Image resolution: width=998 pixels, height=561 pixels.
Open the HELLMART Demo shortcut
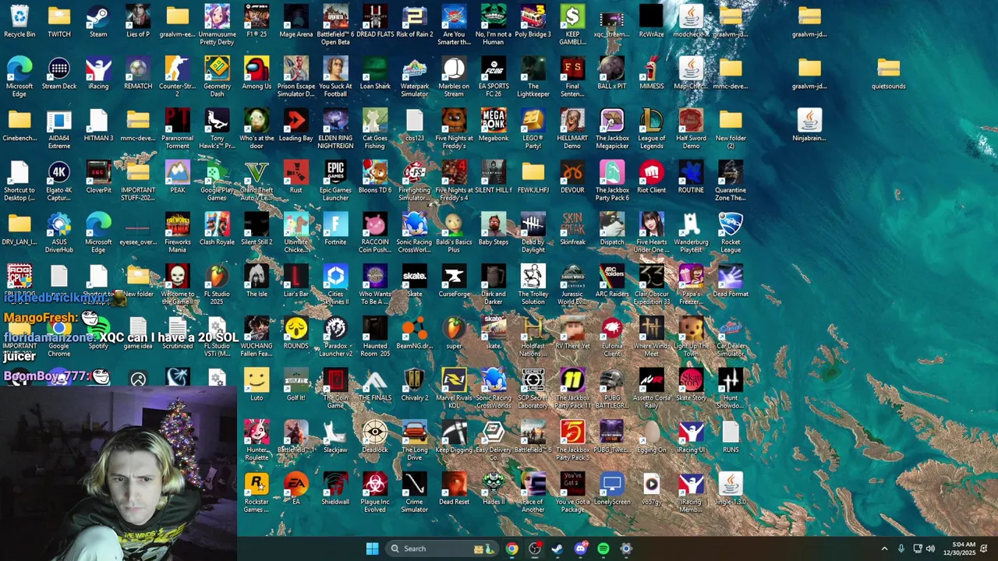572,129
